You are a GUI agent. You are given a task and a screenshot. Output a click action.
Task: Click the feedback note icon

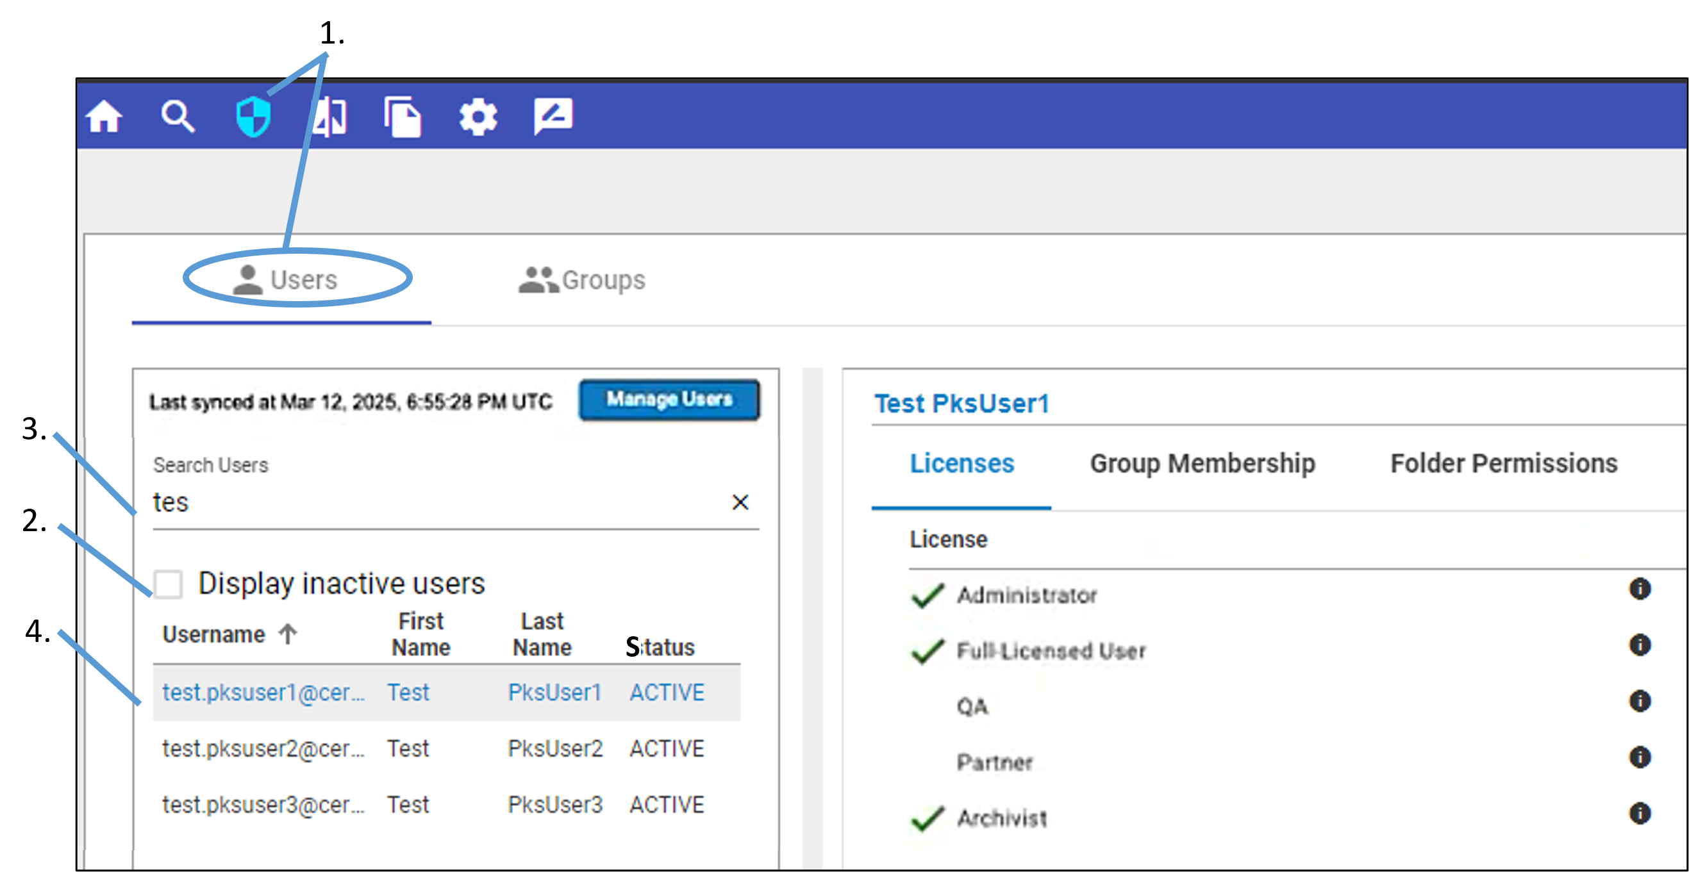(x=553, y=116)
